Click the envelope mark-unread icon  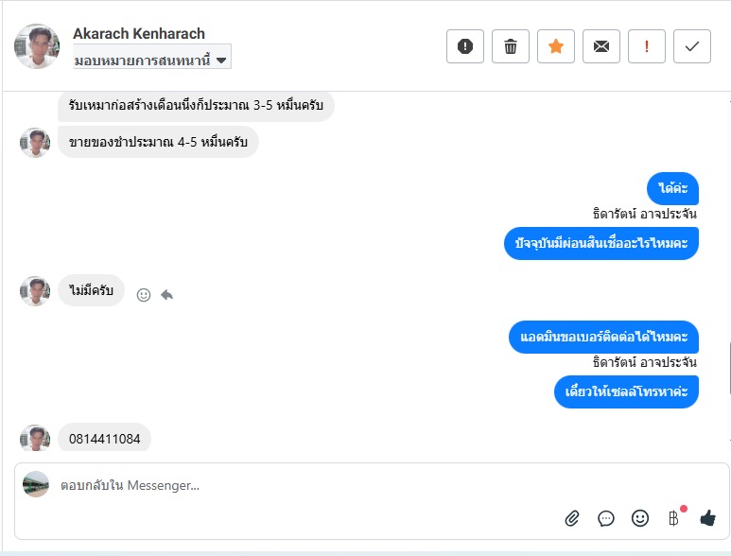coord(601,46)
